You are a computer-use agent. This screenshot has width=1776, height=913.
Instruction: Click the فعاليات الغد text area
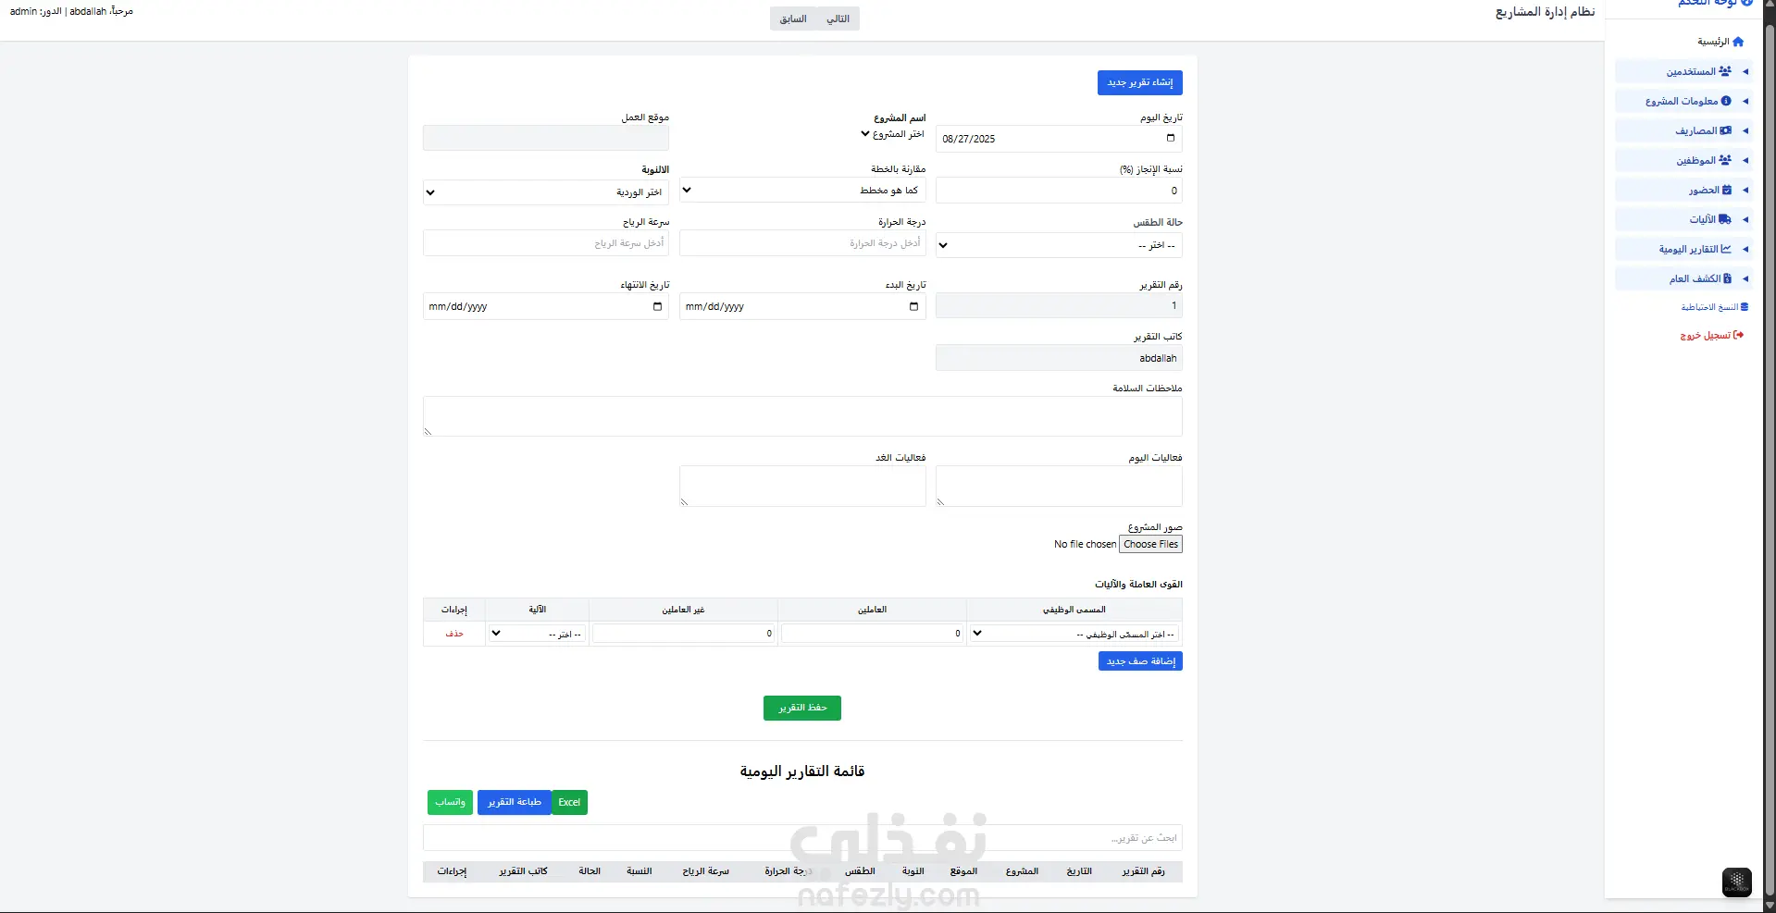point(802,486)
